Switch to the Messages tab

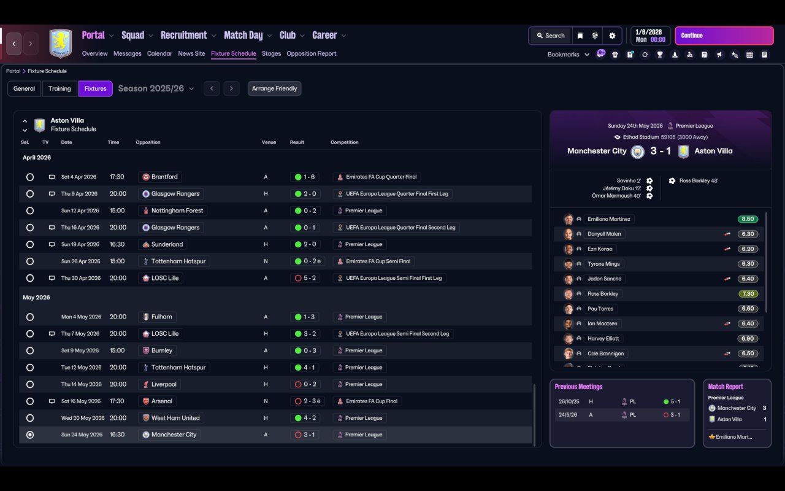pyautogui.click(x=128, y=53)
